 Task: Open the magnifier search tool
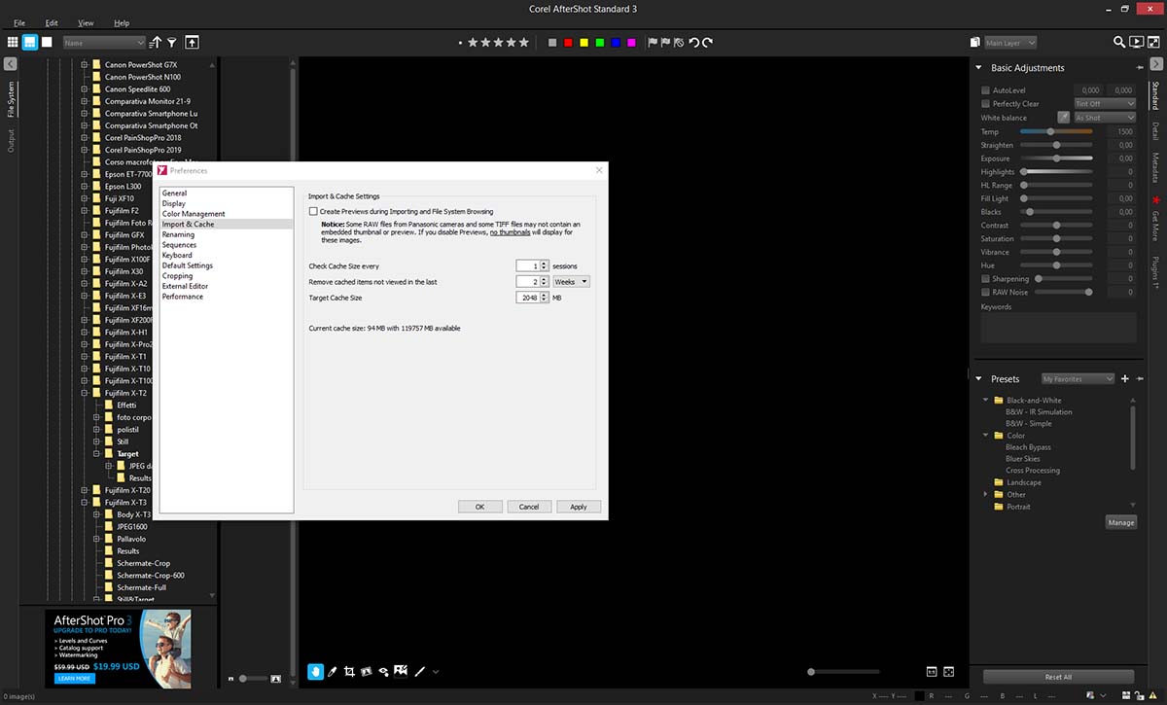[1119, 43]
